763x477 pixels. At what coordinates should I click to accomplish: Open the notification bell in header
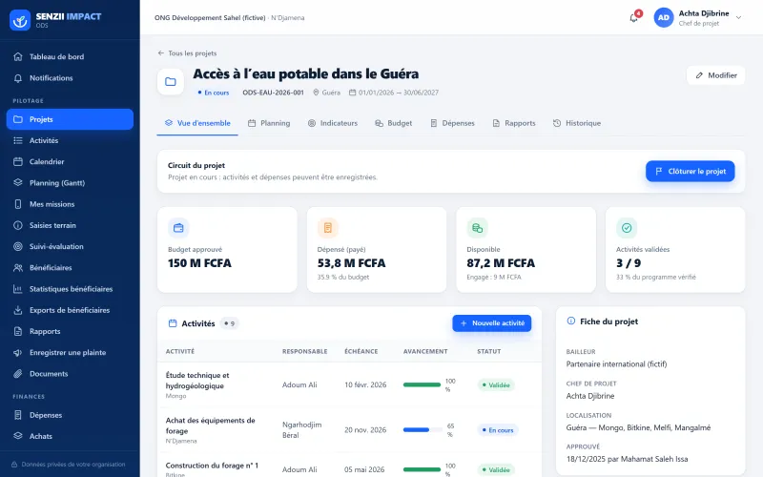[634, 18]
